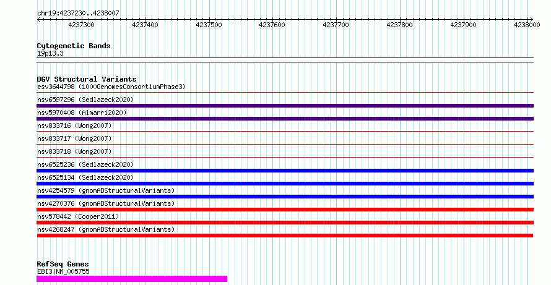Open variant nsv6525134 (Sedlazeck2020) label

coord(85,177)
